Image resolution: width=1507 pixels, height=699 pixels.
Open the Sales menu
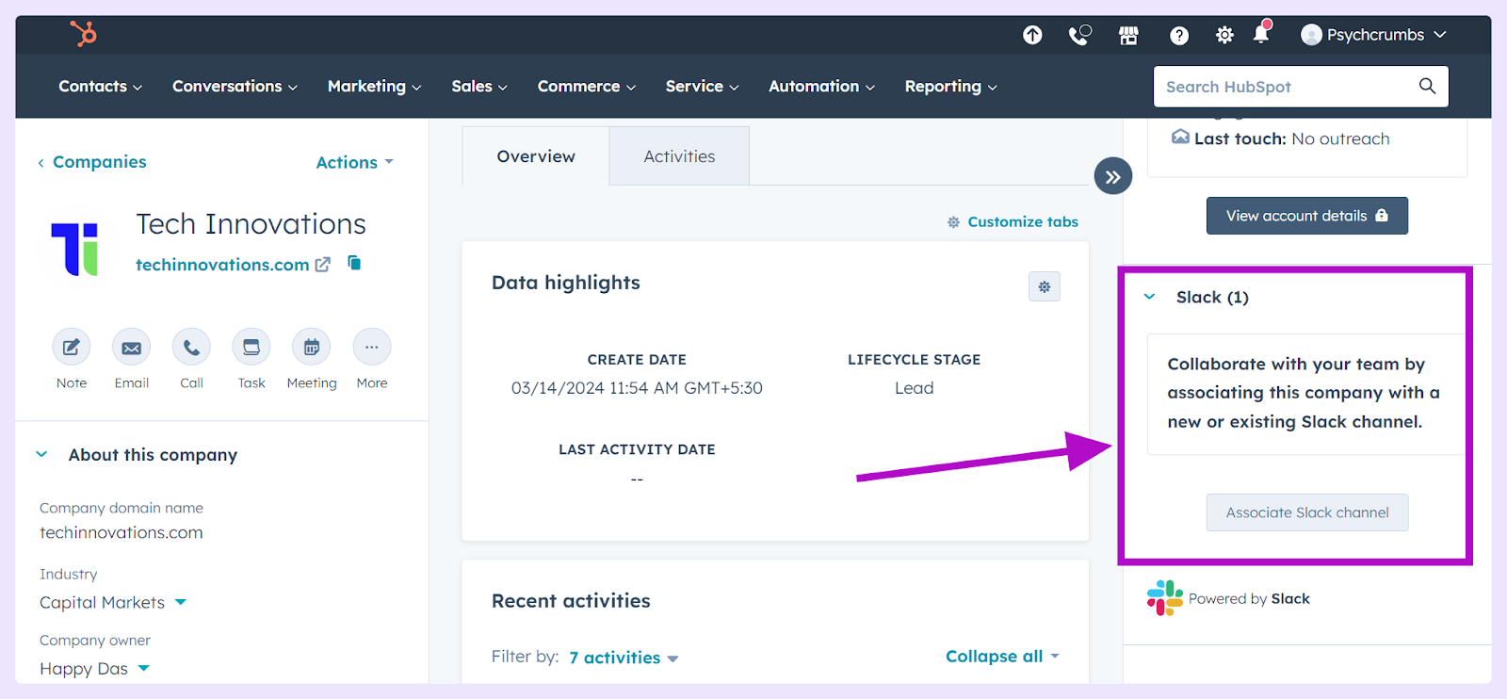(479, 86)
